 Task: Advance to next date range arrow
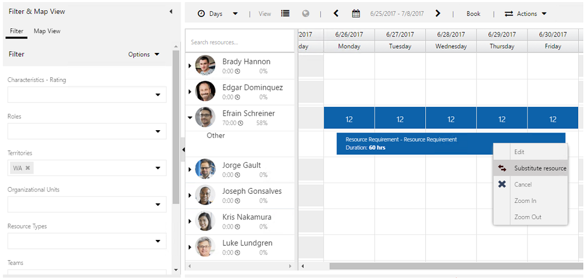tap(438, 14)
